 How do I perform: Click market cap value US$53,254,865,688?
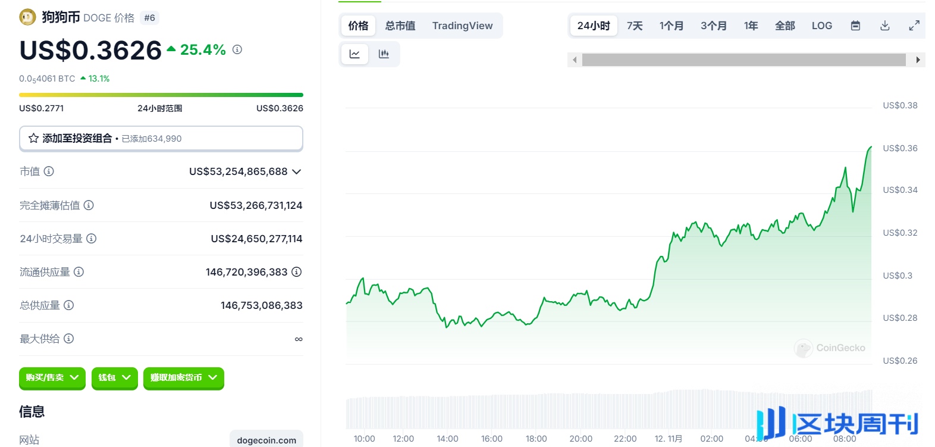(238, 171)
